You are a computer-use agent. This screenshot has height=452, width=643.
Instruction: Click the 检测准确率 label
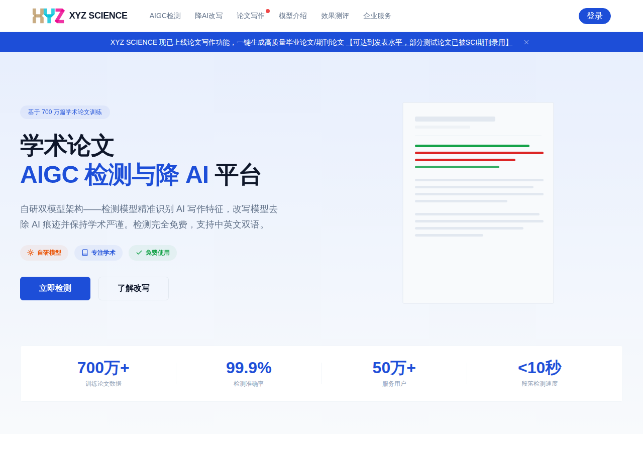249,384
